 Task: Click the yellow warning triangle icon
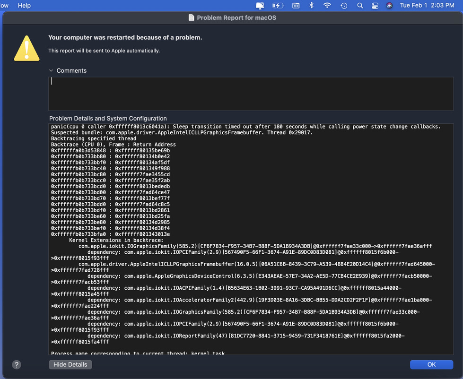[26, 48]
